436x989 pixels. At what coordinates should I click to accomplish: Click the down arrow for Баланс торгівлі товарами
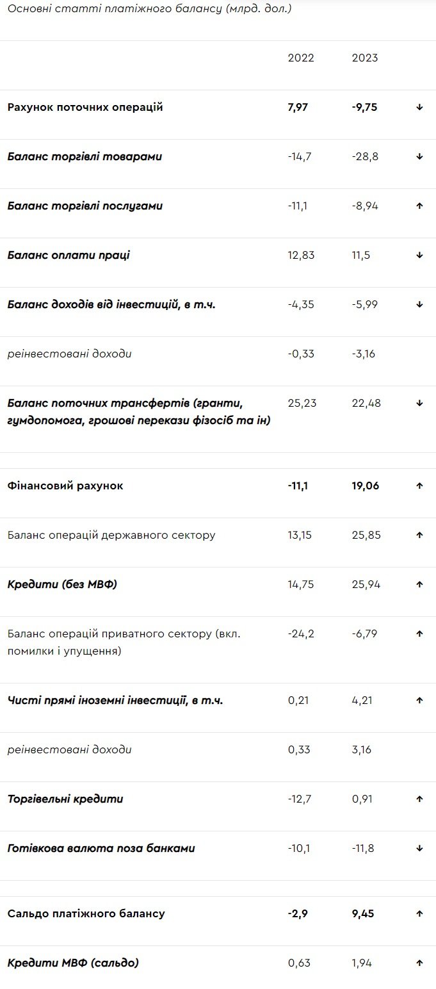[x=419, y=157]
